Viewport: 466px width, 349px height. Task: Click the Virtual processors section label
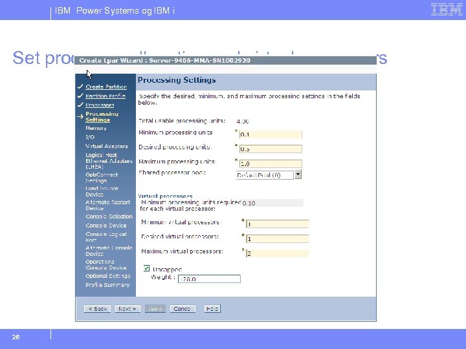coord(165,196)
